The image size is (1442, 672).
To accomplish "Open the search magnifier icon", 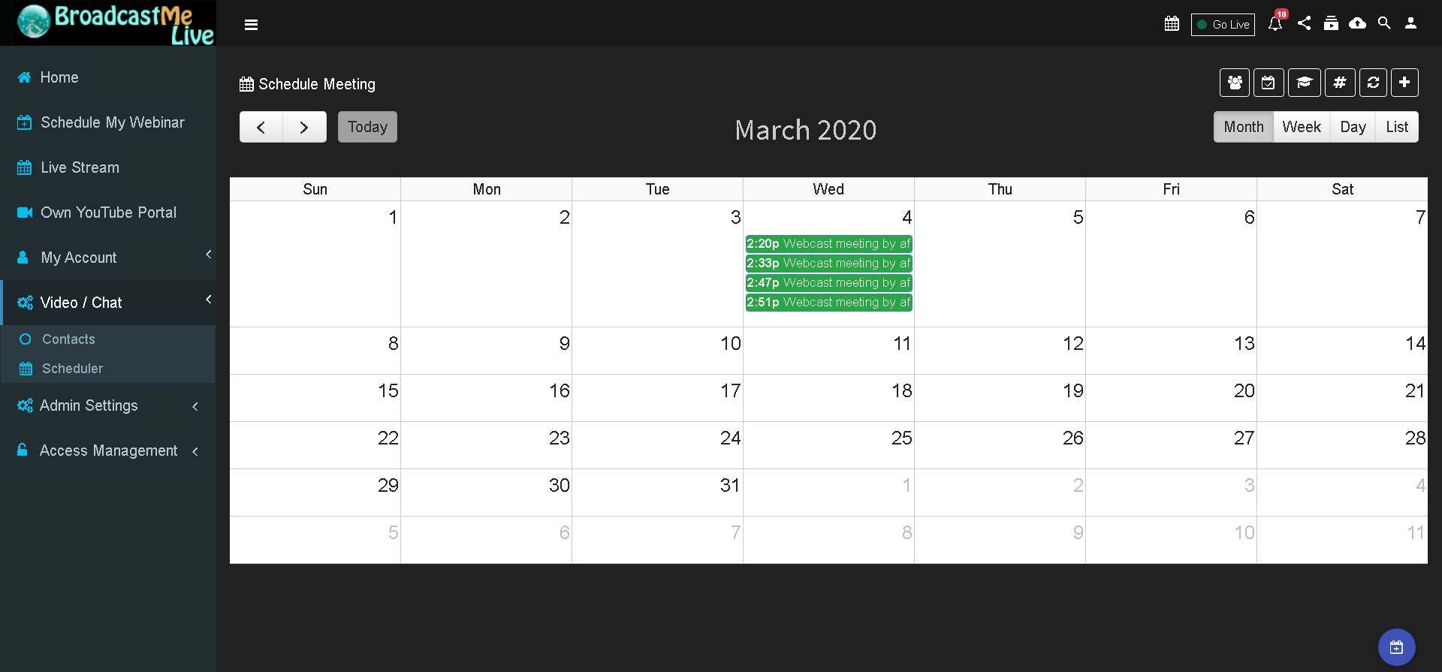I will click(1384, 23).
